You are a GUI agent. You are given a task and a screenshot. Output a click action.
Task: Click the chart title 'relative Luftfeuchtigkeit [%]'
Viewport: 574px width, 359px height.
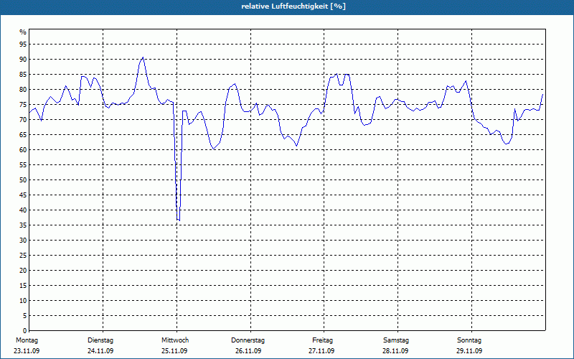coord(293,6)
